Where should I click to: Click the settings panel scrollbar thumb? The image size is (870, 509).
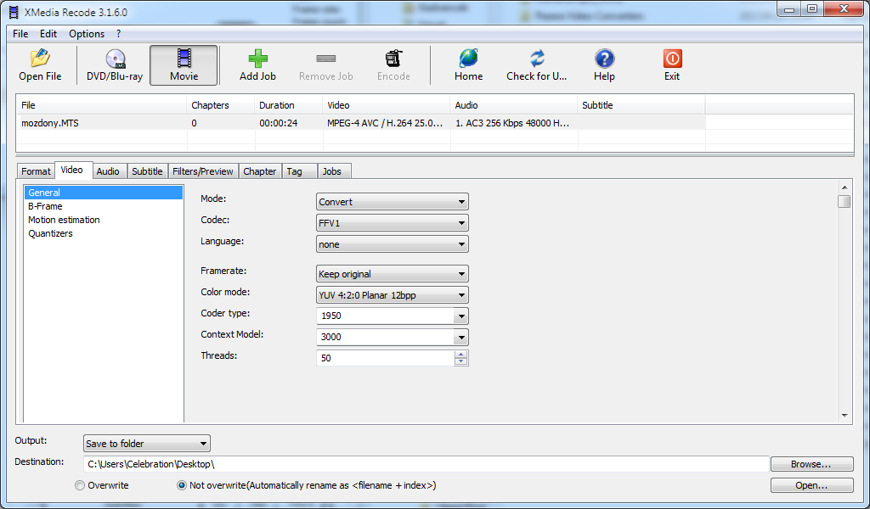[x=845, y=201]
